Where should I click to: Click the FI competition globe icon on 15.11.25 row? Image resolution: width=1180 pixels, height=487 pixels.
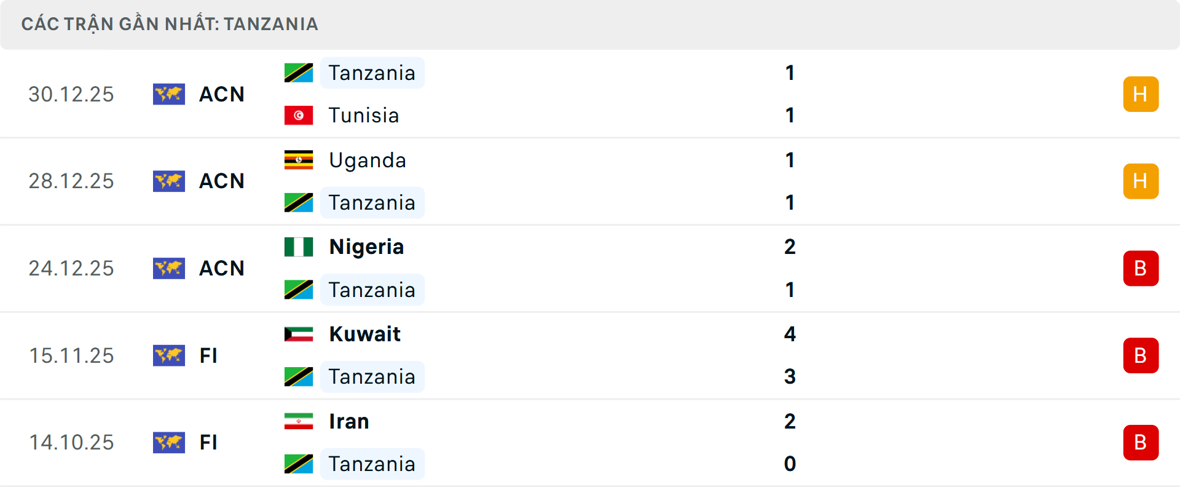[169, 355]
